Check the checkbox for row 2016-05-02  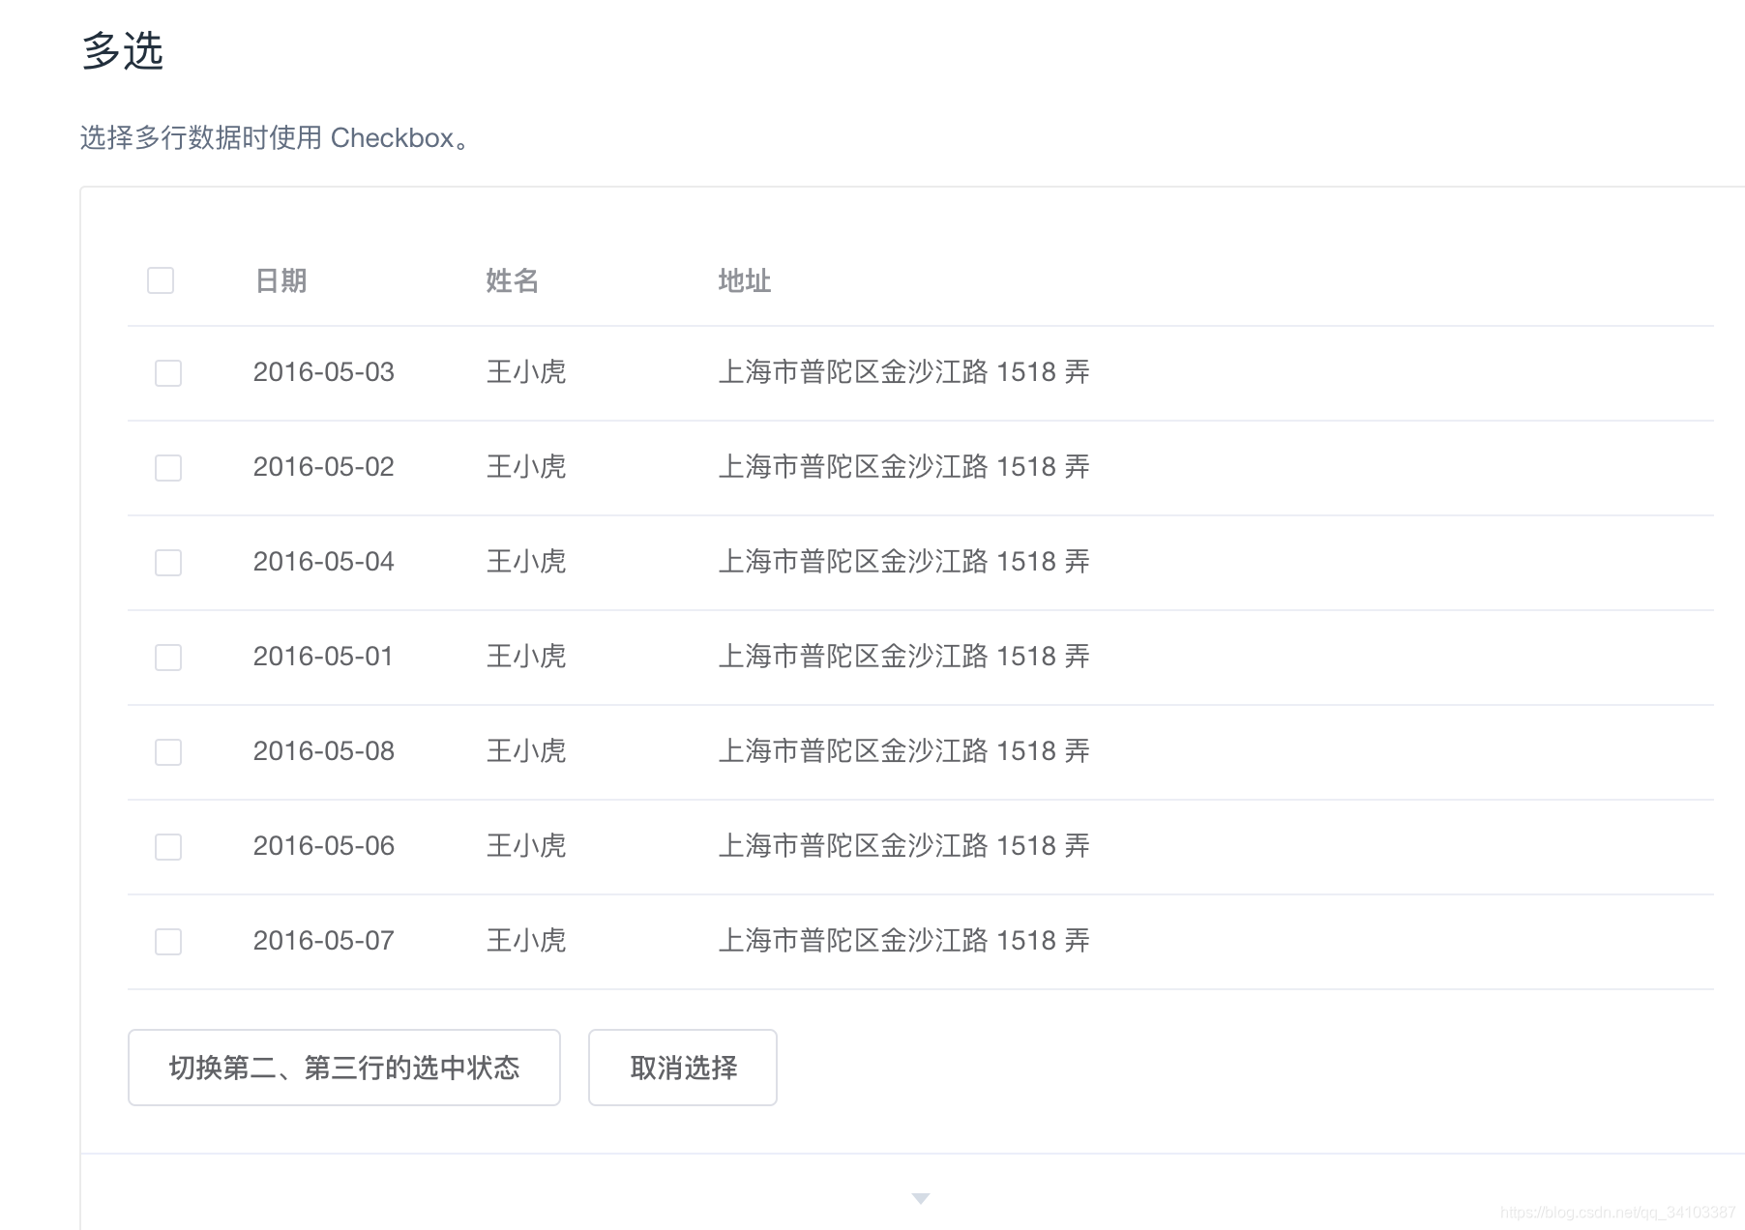pos(167,468)
